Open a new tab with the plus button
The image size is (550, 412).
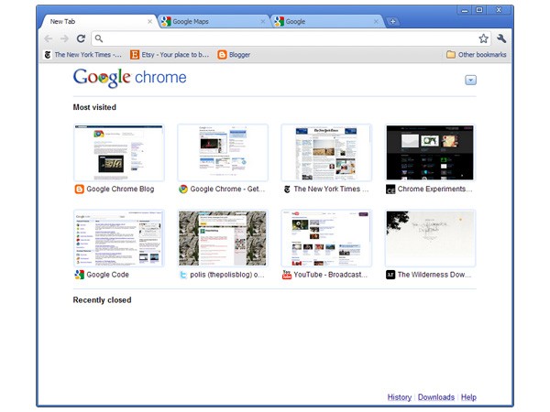point(392,21)
